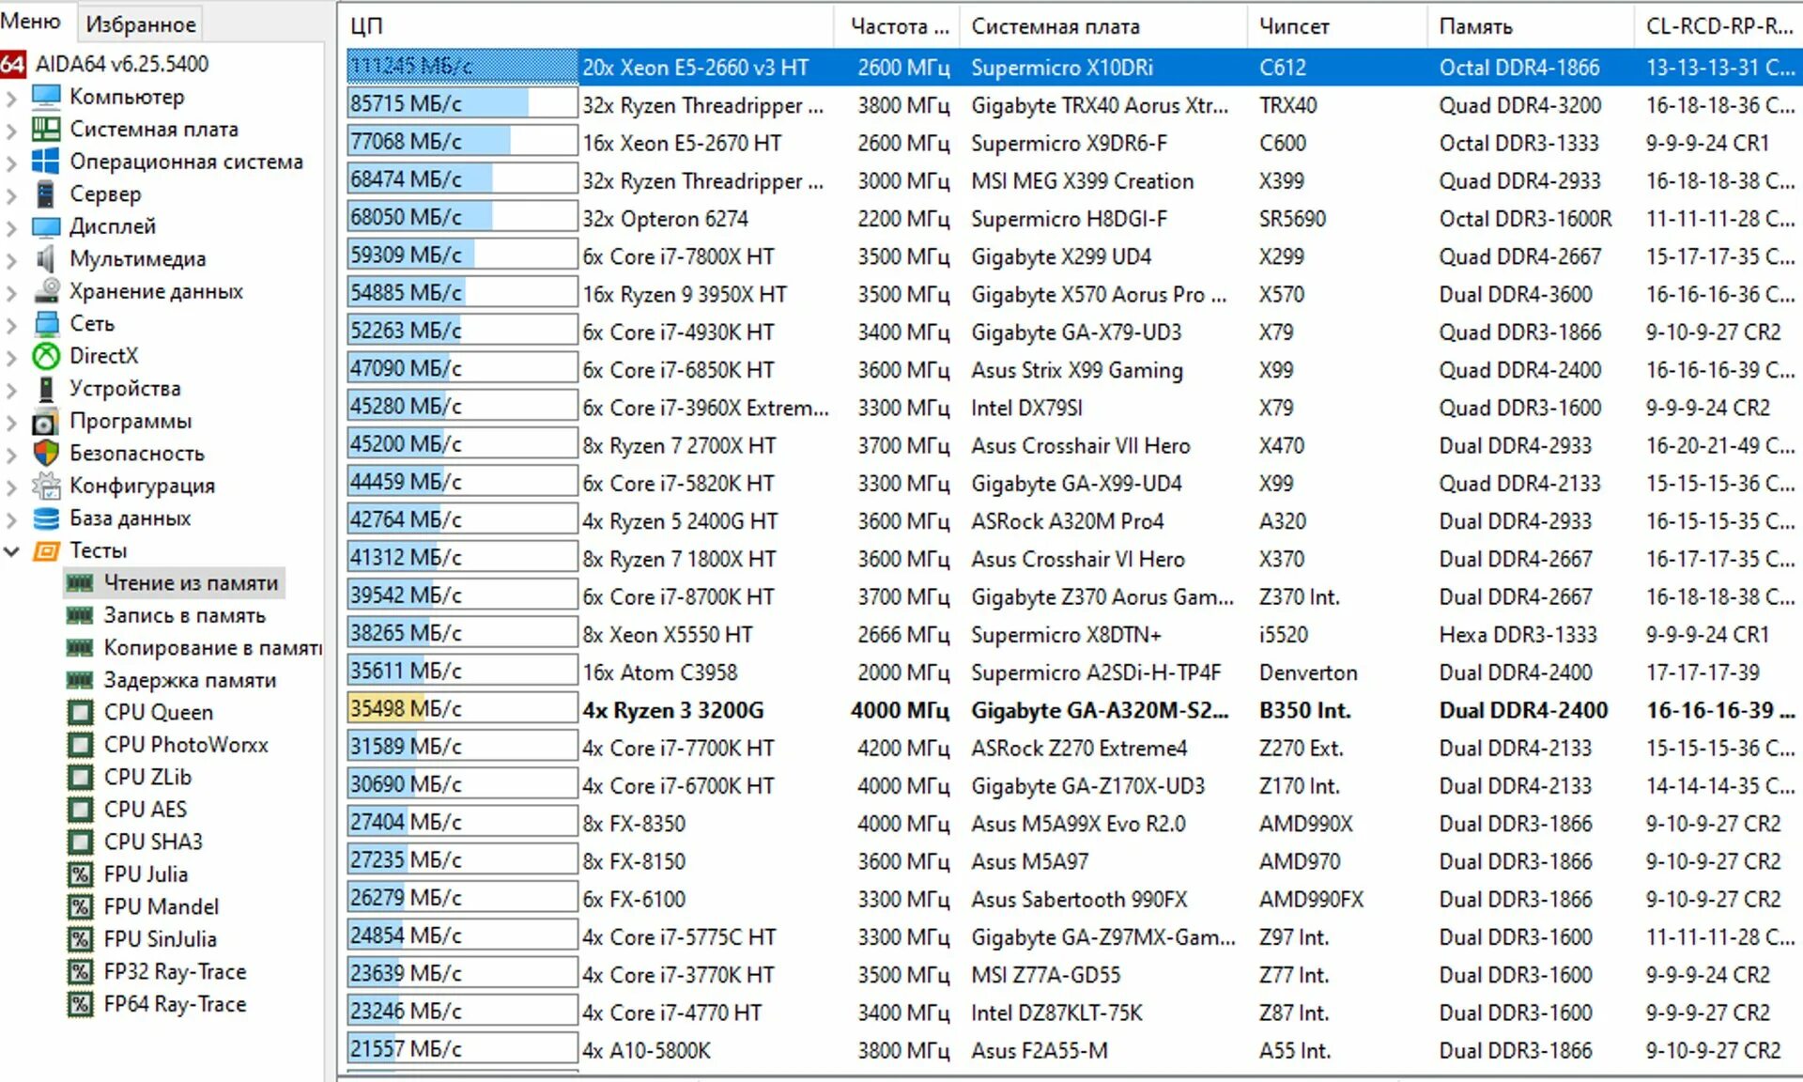The width and height of the screenshot is (1803, 1082).
Task: Select Запись в память test
Action: click(184, 615)
